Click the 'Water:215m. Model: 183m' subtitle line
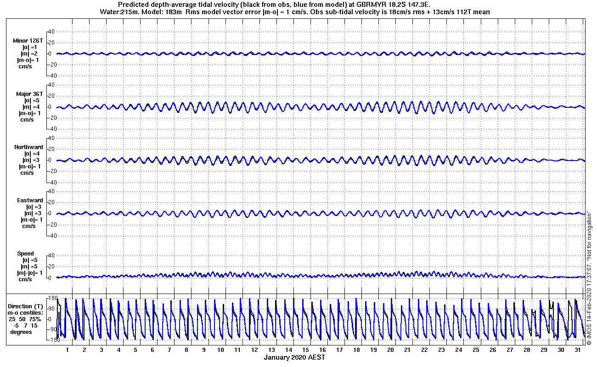The image size is (597, 367). (294, 12)
